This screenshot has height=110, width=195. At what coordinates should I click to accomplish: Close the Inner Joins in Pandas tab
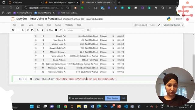click(x=114, y=2)
